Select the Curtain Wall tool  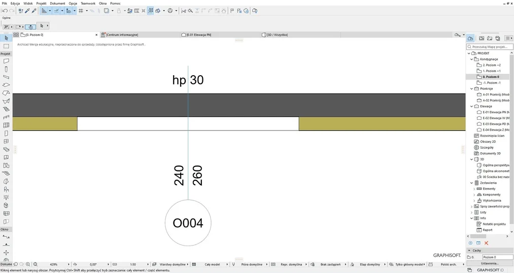click(x=6, y=125)
